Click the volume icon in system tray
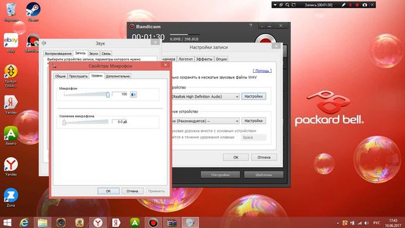The width and height of the screenshot is (405, 228). point(366,223)
